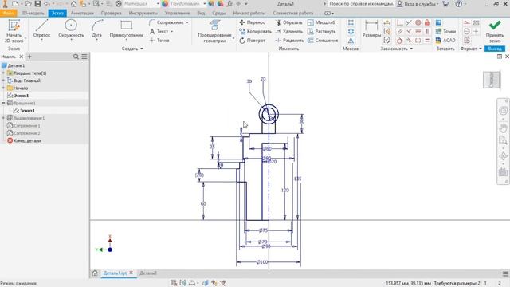Viewport: 510px width, 287px height.
Task: Select the Удлинить extend tool
Action: click(x=288, y=32)
